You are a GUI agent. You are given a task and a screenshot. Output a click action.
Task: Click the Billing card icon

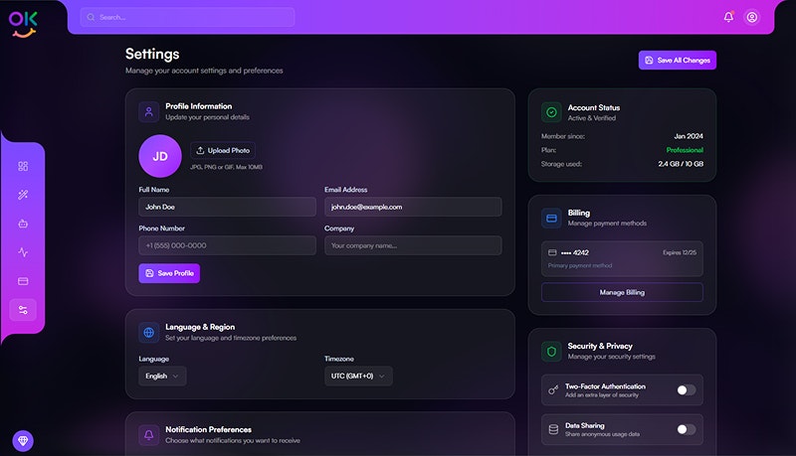click(551, 219)
